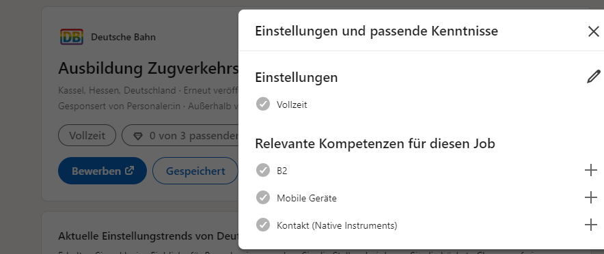Click the diamond icon in skills pill

pos(138,136)
